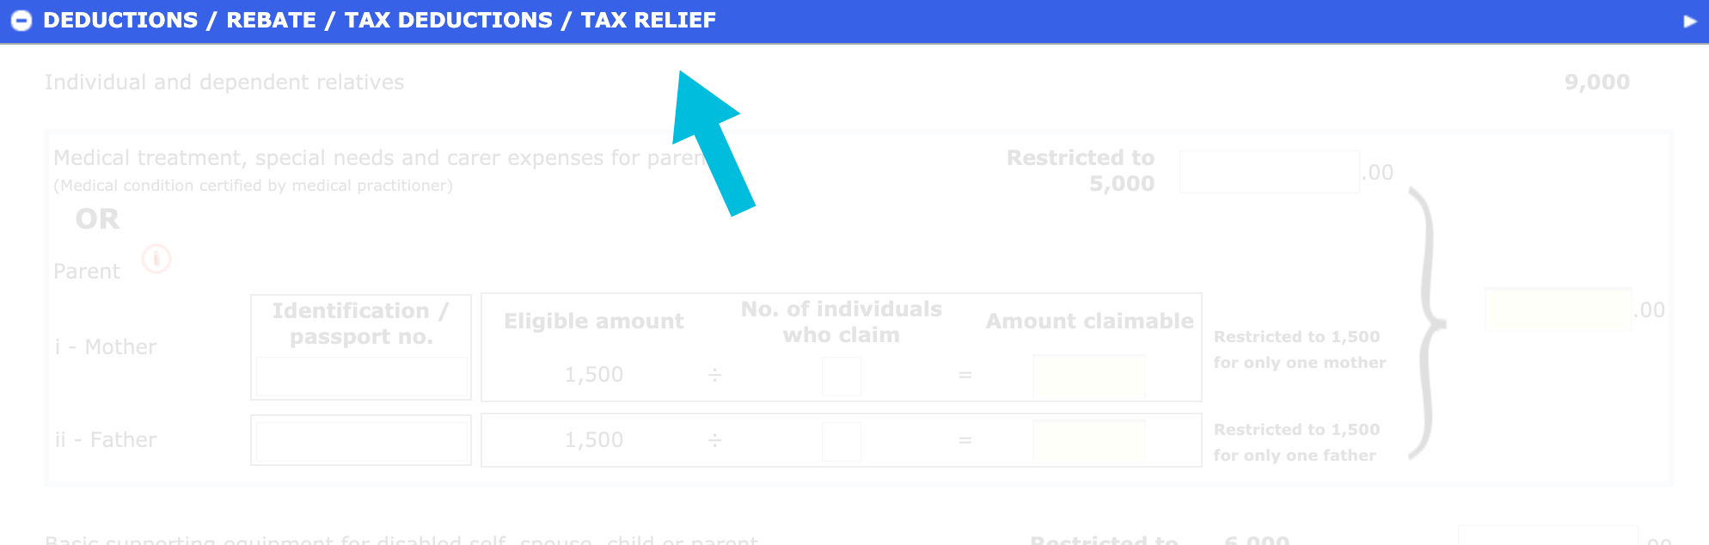Click the basic supporting equipment amount field
This screenshot has height=545, width=1709.
pyautogui.click(x=1547, y=536)
